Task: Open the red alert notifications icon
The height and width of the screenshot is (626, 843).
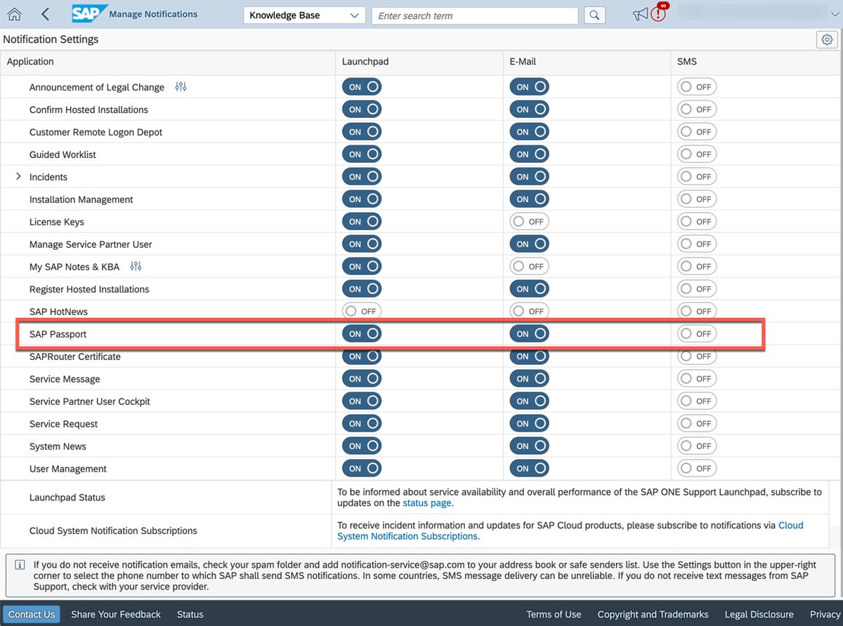Action: coord(658,13)
